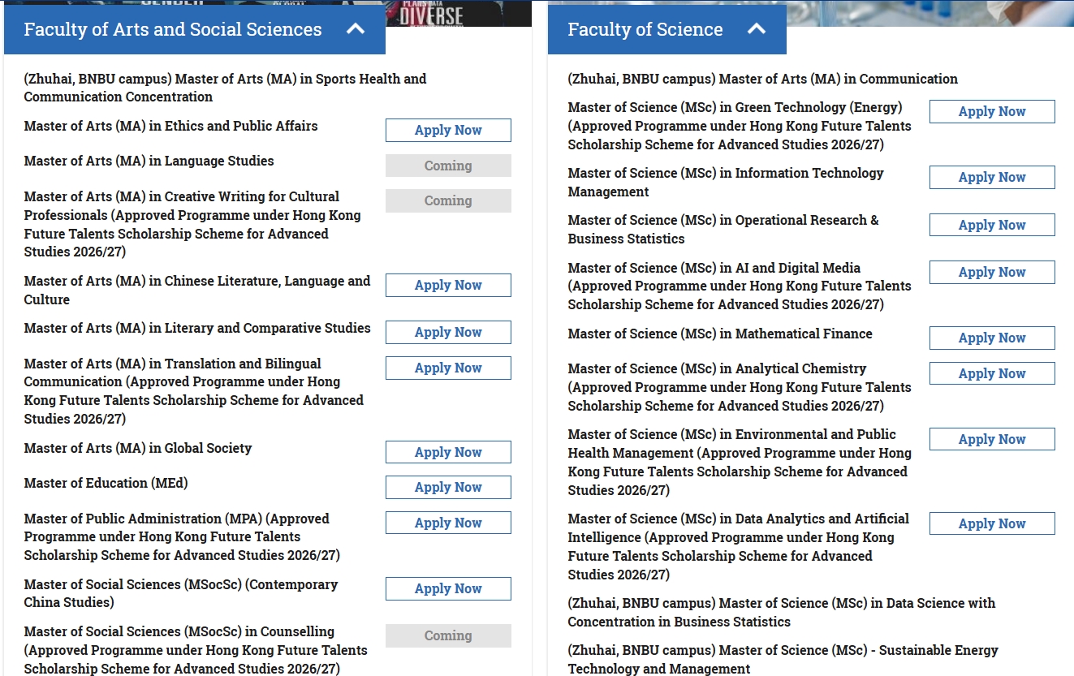The width and height of the screenshot is (1074, 676).
Task: Apply Now for Master of Public Administration
Action: click(448, 523)
